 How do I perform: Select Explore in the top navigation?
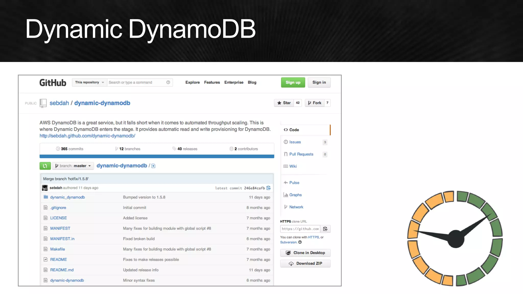pos(192,82)
